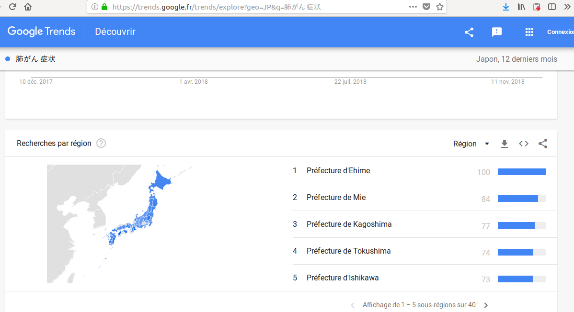Image resolution: width=574 pixels, height=312 pixels.
Task: Go to browser home page icon
Action: click(x=28, y=7)
